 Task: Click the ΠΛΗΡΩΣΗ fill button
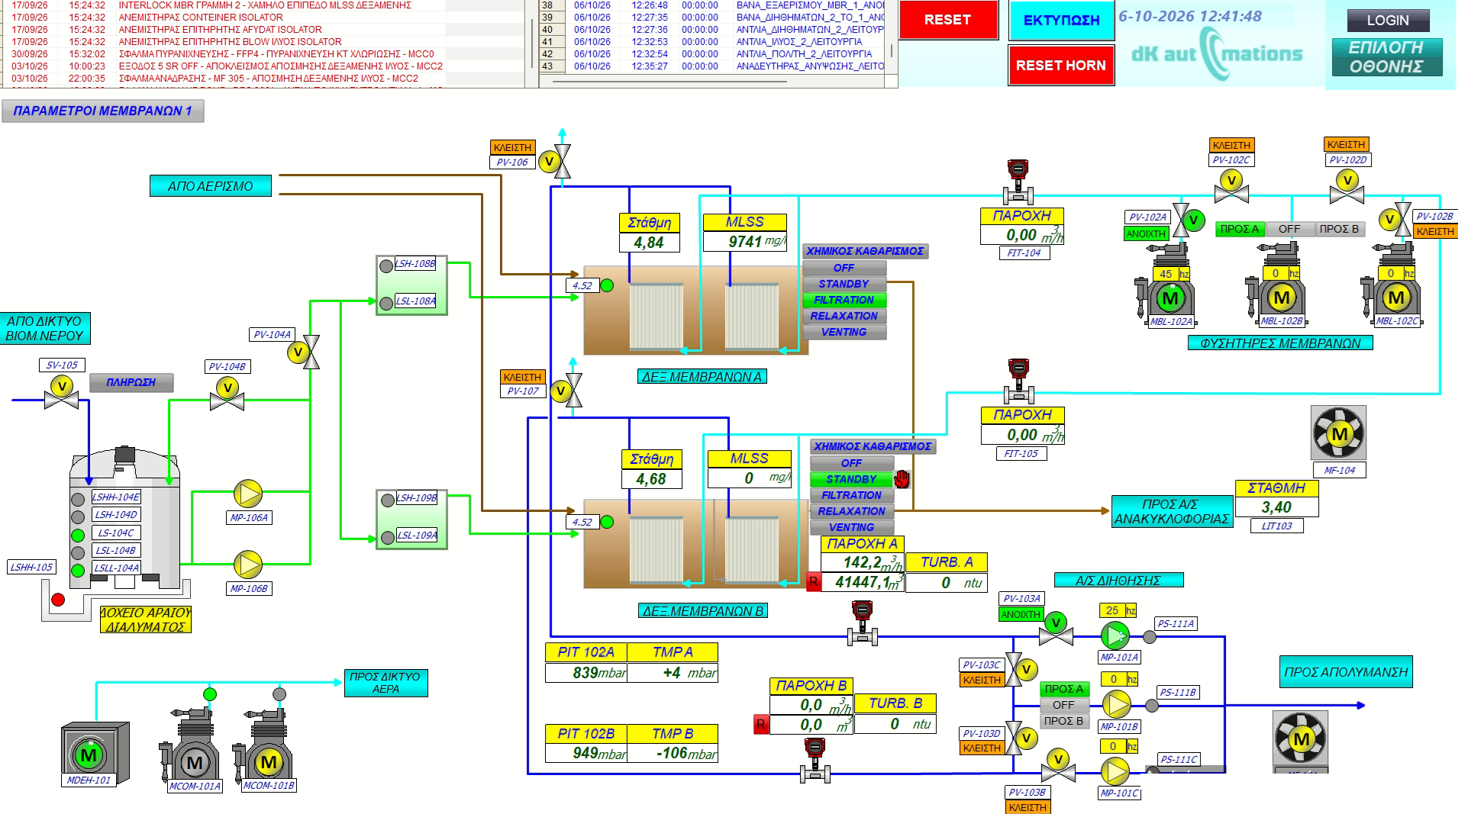tap(131, 382)
